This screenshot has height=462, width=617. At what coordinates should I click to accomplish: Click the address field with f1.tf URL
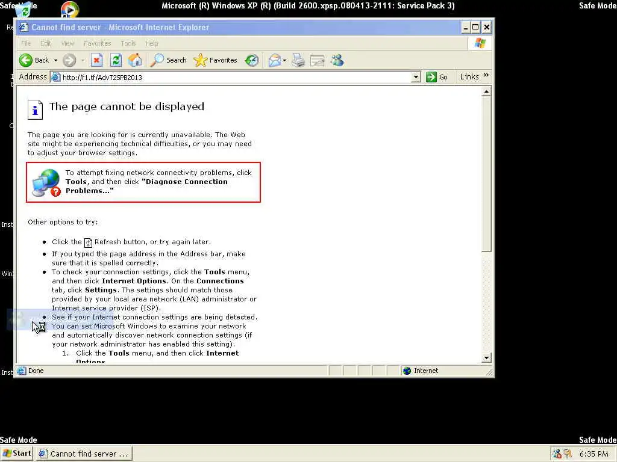coord(236,77)
